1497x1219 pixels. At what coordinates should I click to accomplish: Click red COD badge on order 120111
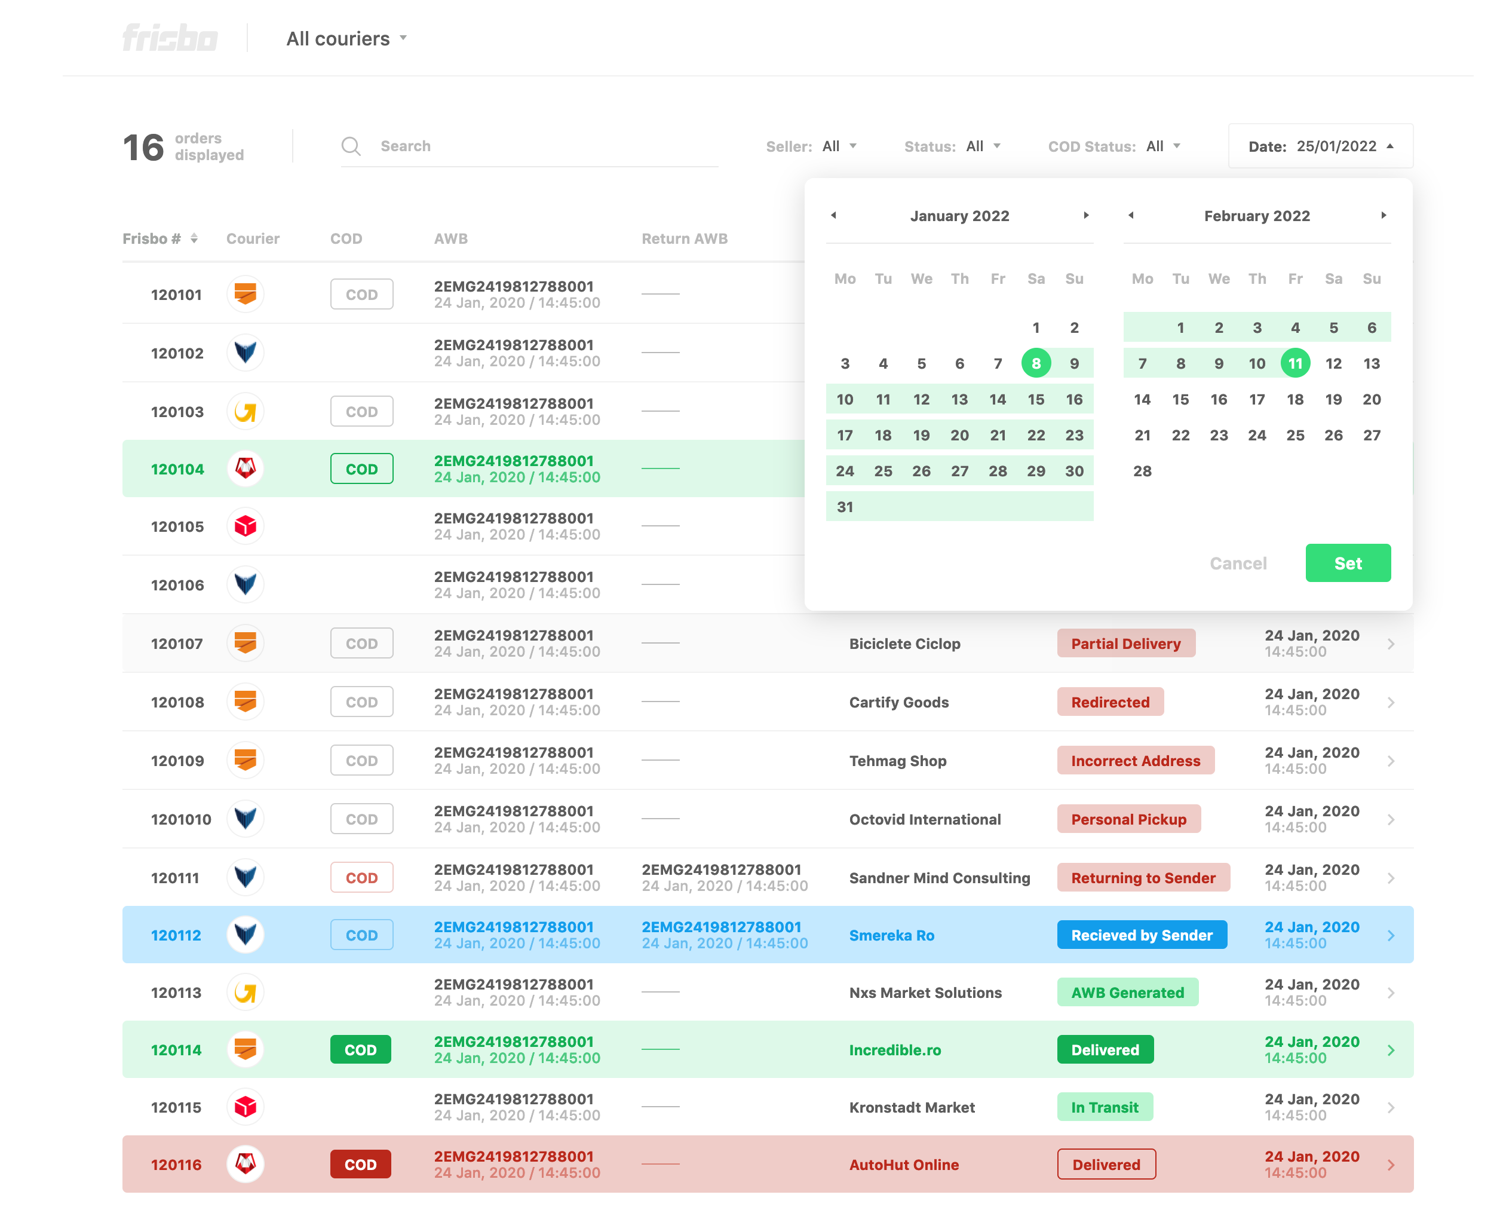click(361, 878)
